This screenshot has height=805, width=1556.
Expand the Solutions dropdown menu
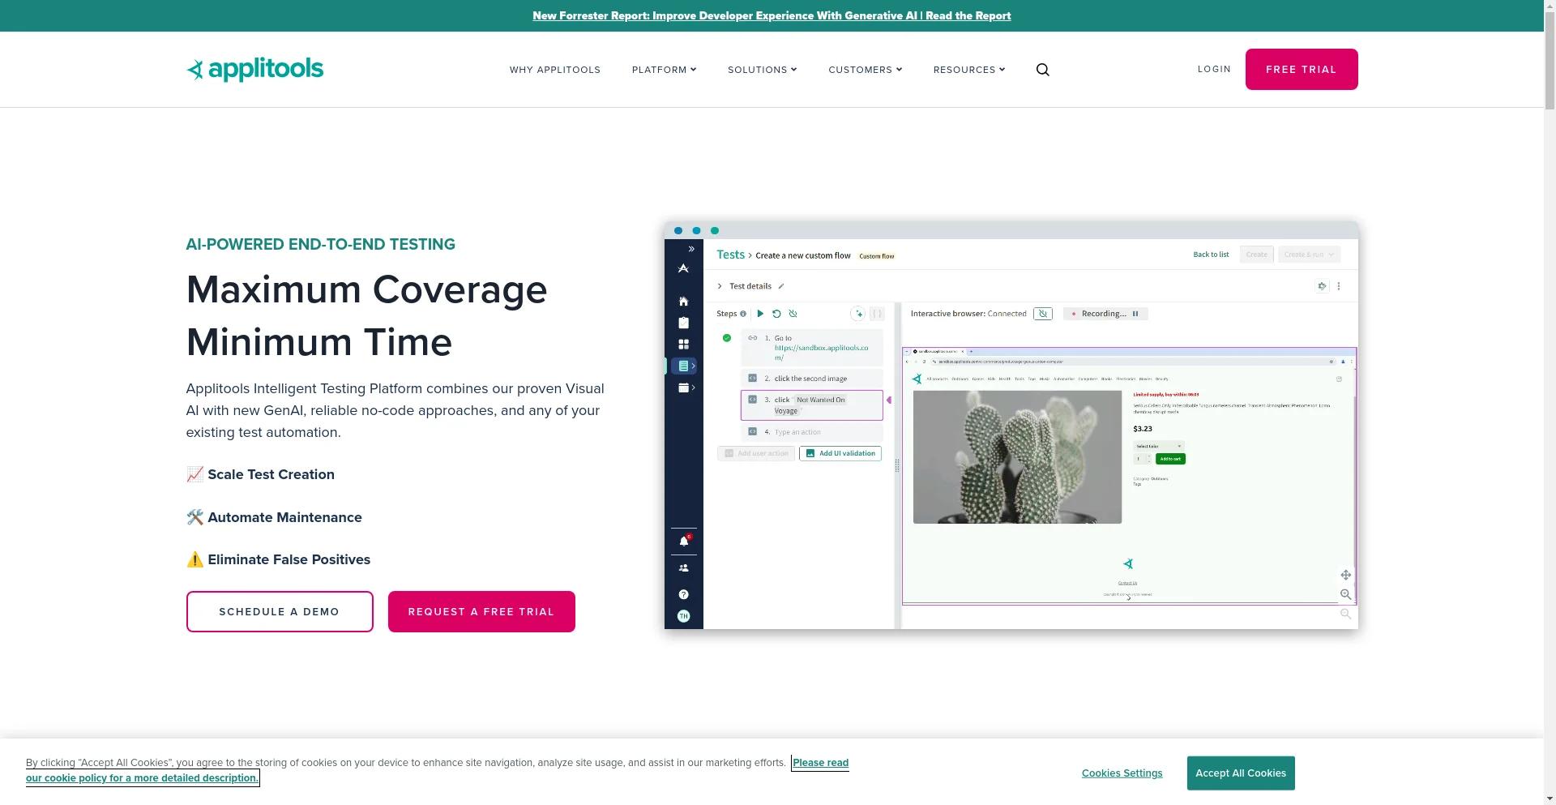[762, 70]
